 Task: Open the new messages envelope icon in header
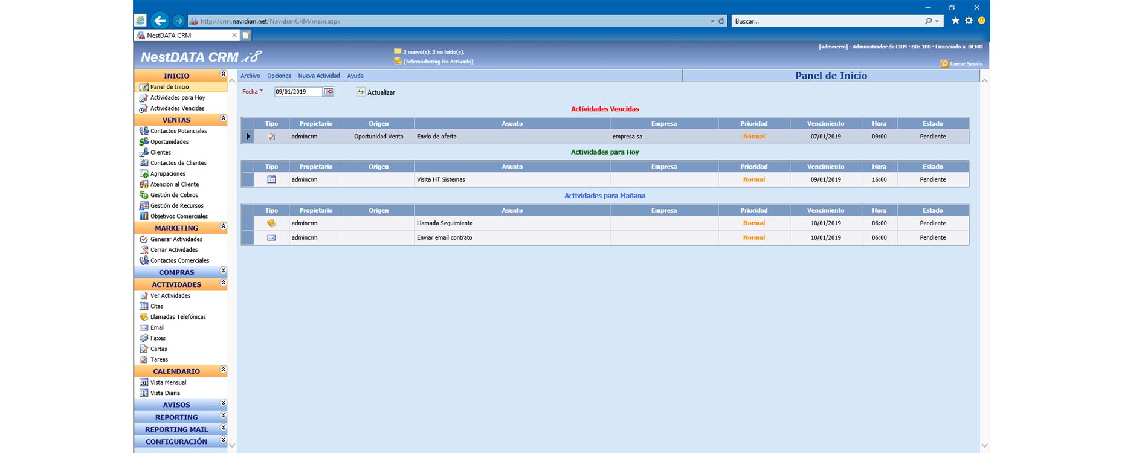(x=397, y=51)
